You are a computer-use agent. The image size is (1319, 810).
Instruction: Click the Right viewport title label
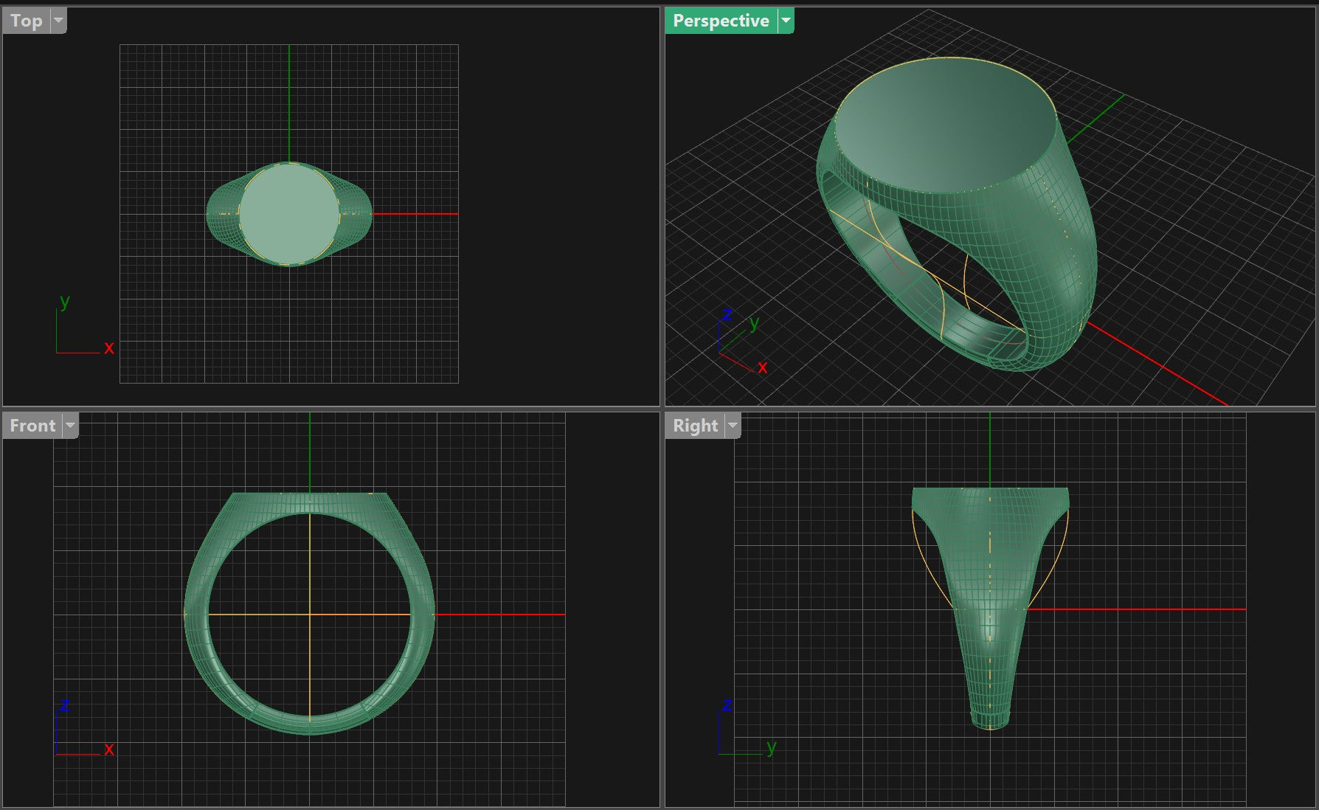point(695,426)
